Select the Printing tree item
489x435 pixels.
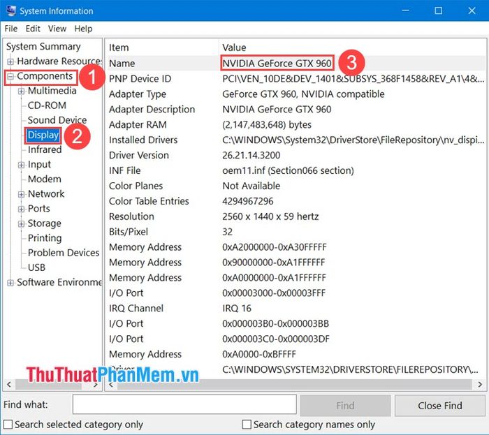pos(45,238)
